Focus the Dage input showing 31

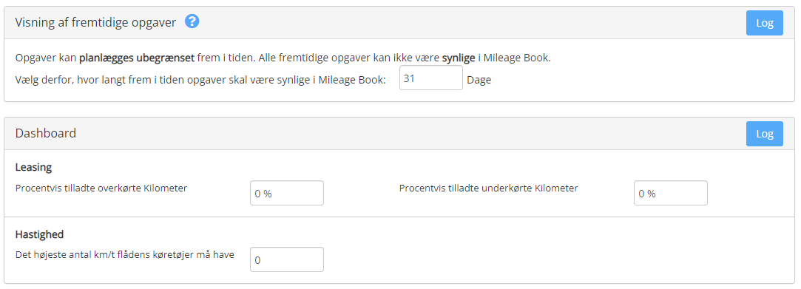point(430,78)
